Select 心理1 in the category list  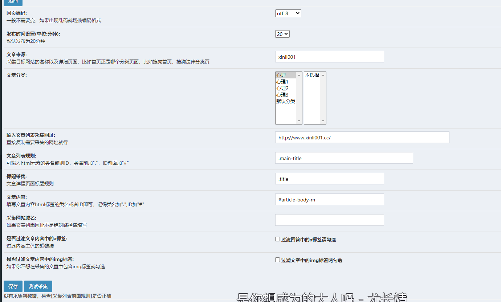[x=285, y=82]
